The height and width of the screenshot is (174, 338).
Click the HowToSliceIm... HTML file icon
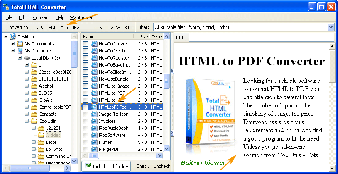93,72
